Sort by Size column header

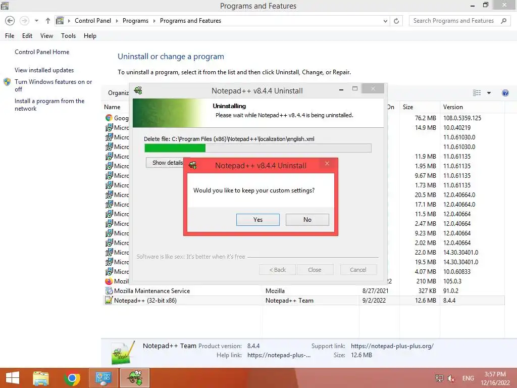click(408, 107)
